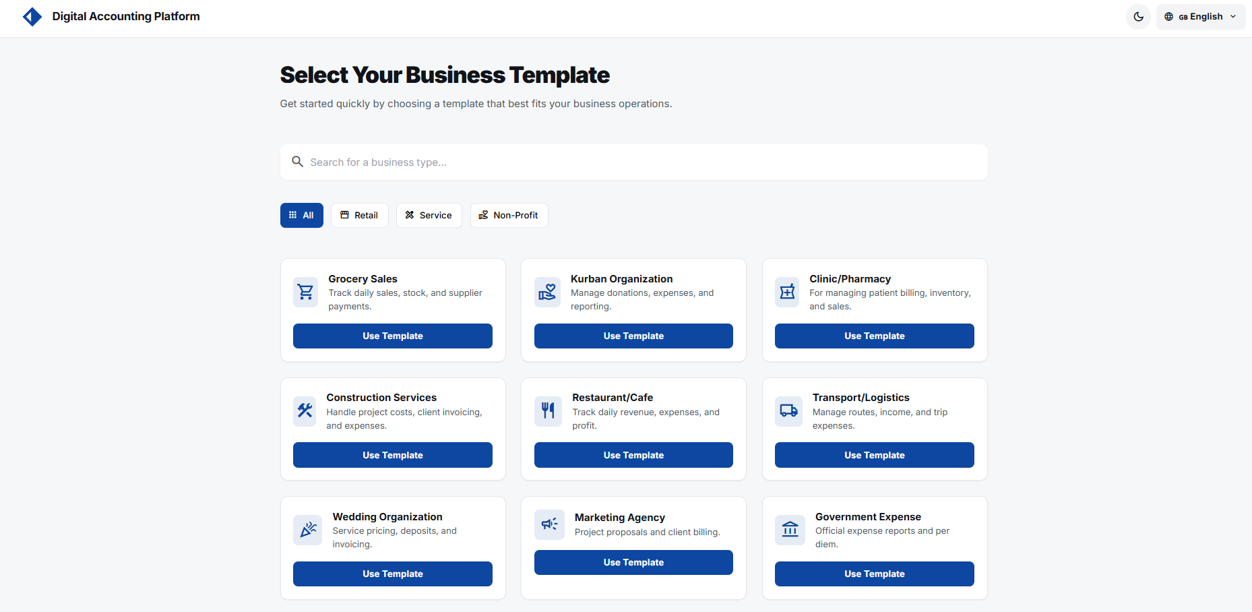Click the shopping cart icon on Grocery Sales
This screenshot has height=612, width=1252.
click(x=305, y=292)
